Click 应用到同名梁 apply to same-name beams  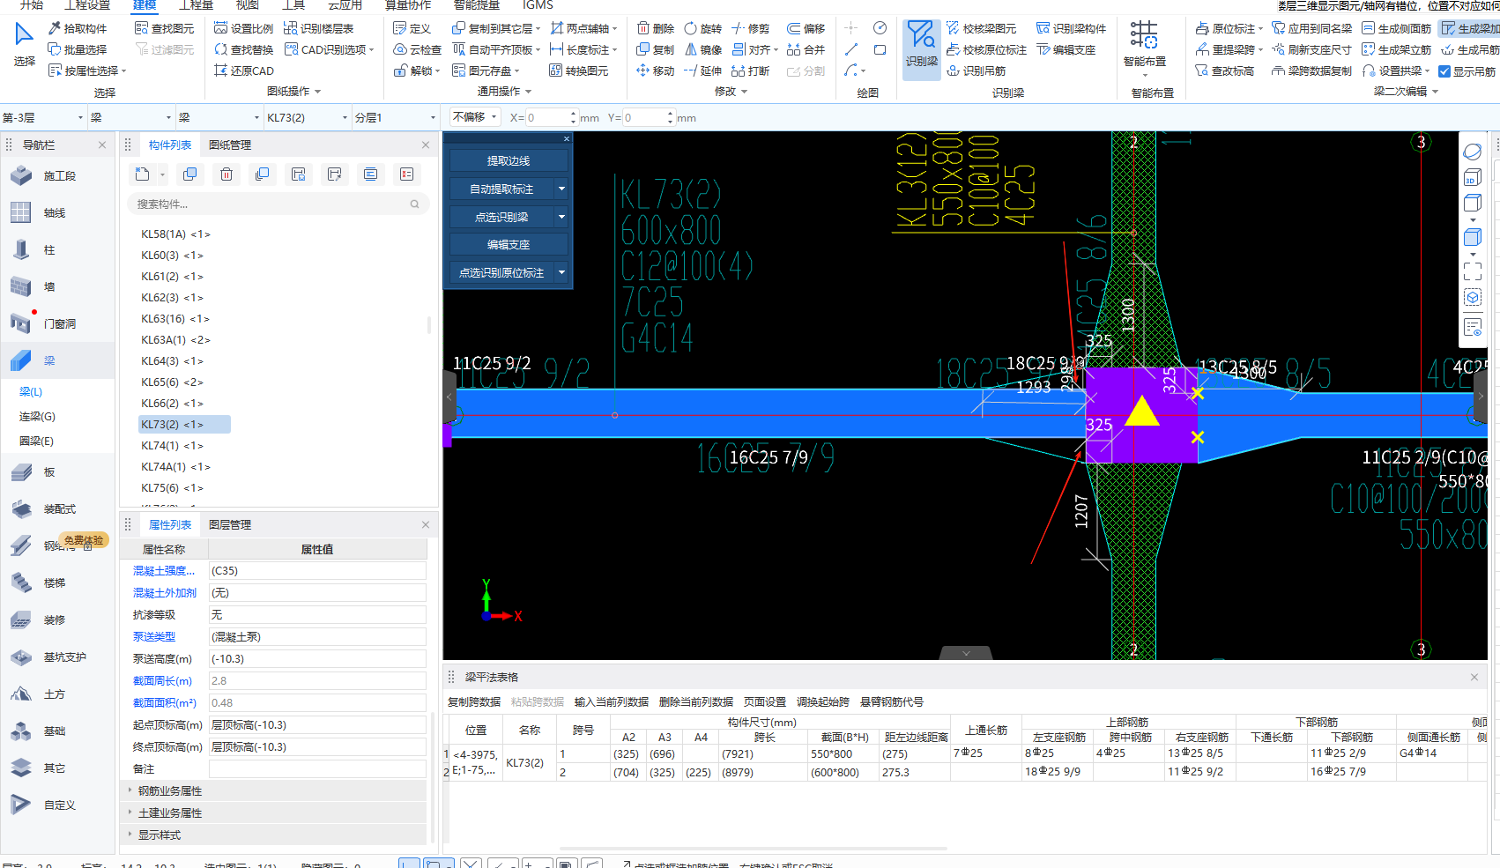(x=1311, y=28)
